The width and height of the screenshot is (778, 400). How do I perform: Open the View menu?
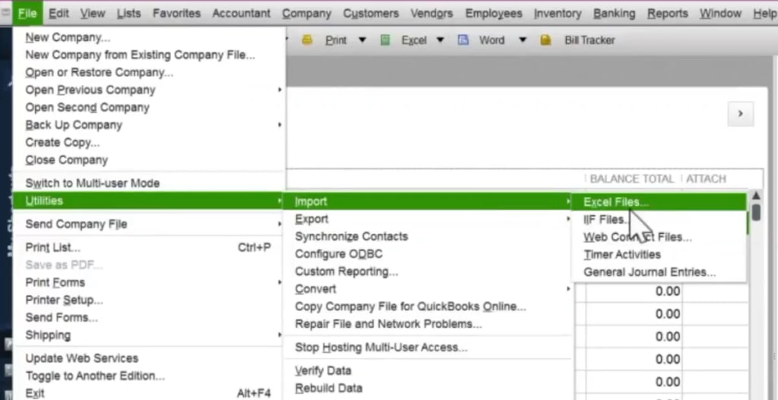(x=93, y=14)
